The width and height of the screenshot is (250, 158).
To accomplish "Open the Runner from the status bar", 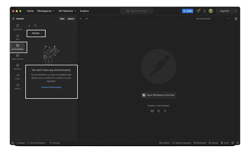I will 213,143.
